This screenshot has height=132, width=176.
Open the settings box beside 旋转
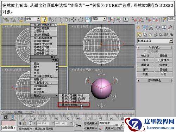pos(57,67)
